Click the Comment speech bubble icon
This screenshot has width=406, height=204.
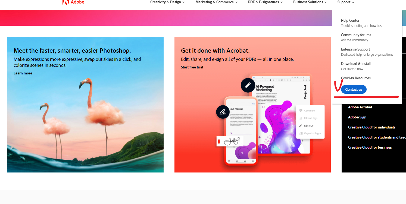point(301,111)
